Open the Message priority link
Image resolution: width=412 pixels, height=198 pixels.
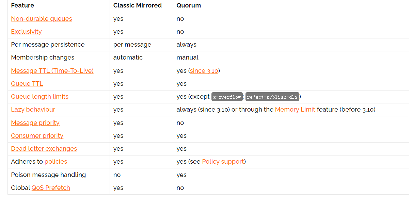pos(35,123)
